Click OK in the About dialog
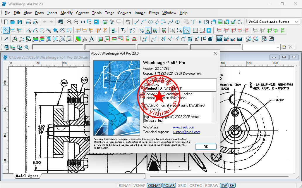Viewport: 302px width, 188px height. [206, 147]
